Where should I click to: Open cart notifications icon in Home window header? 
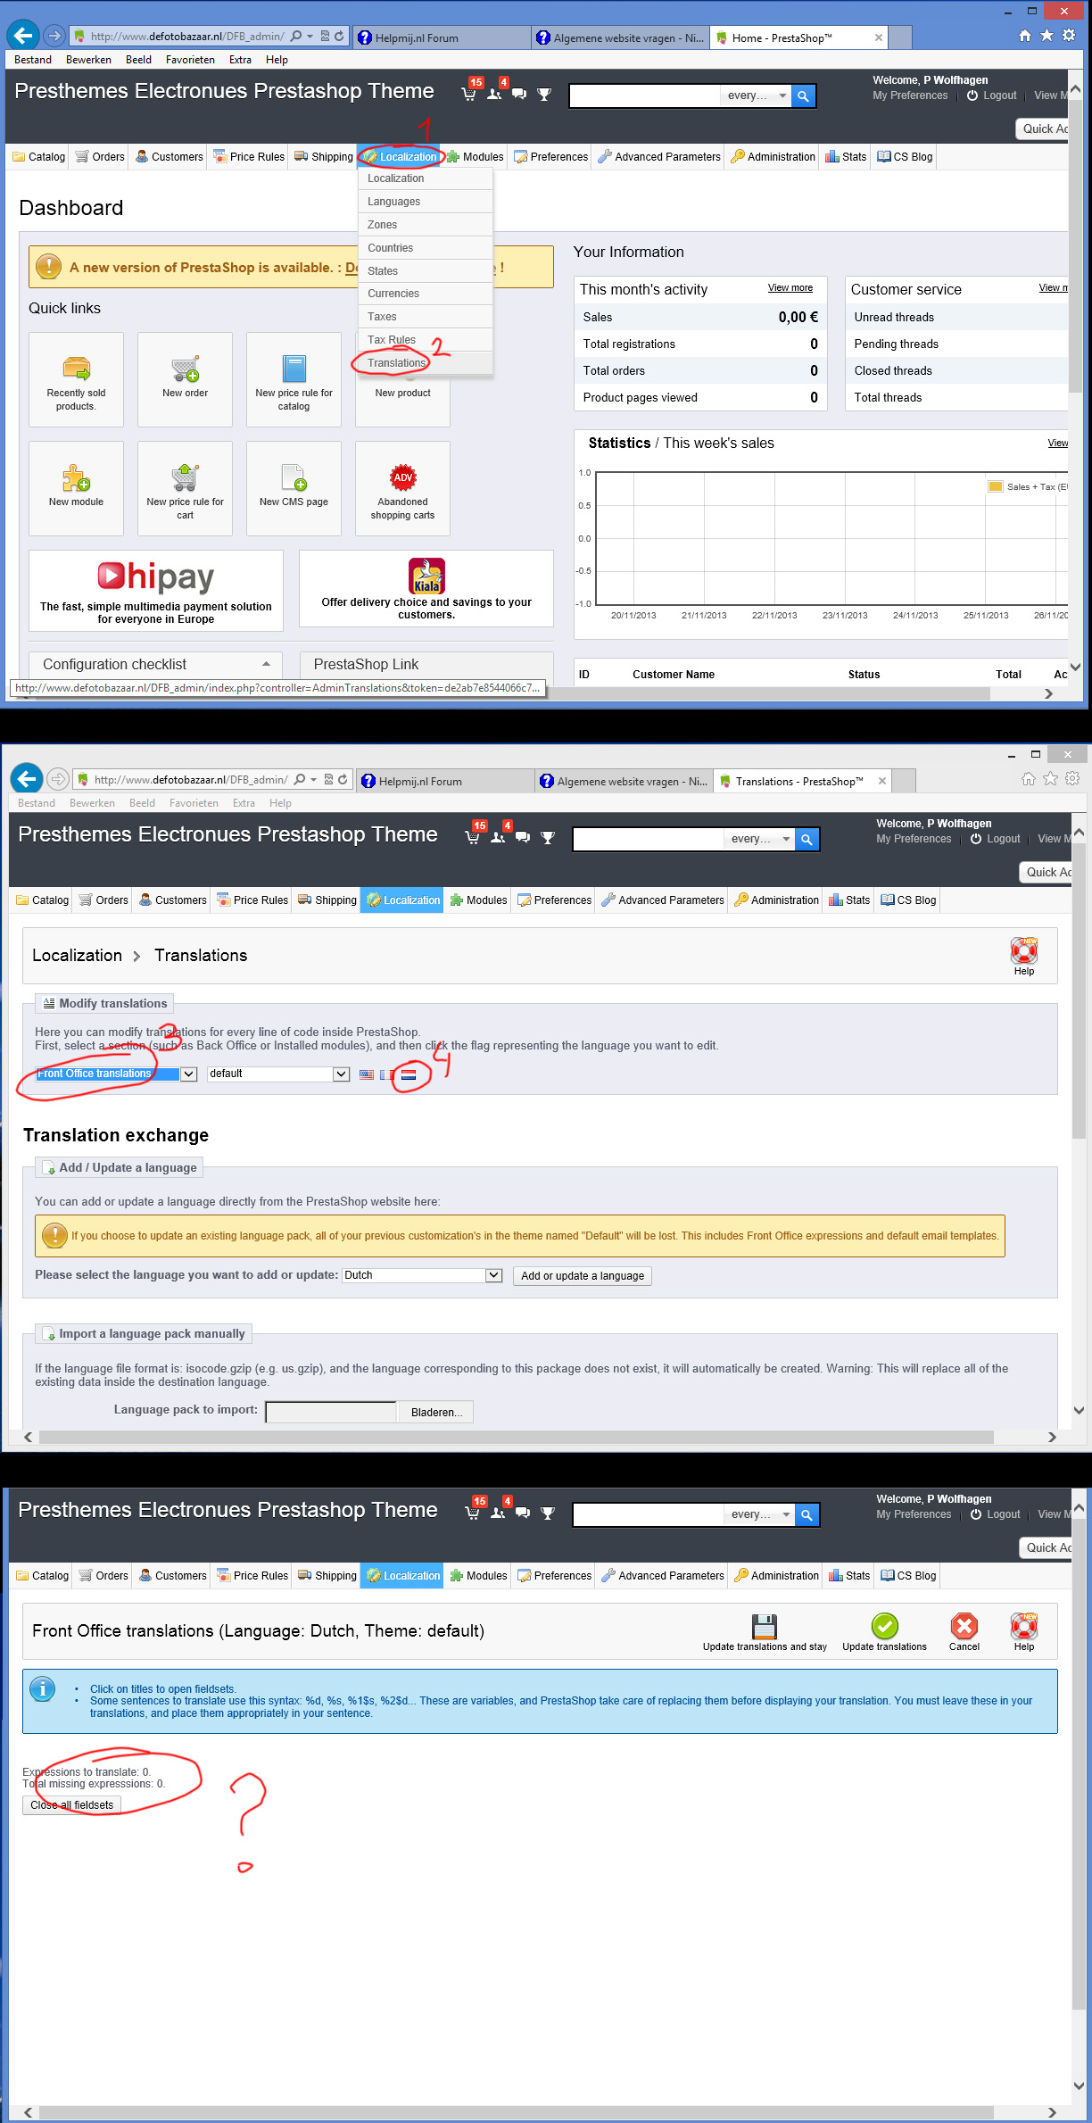pos(468,94)
